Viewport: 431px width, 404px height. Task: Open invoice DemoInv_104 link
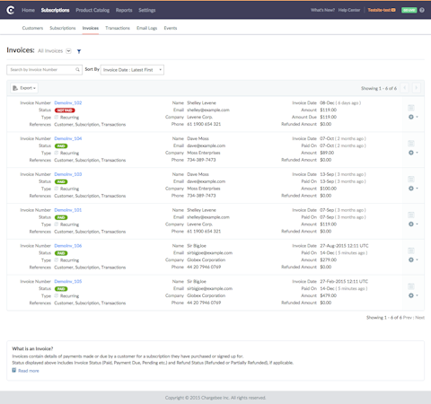[68, 138]
